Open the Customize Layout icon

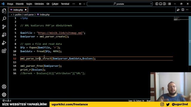(x=170, y=4)
